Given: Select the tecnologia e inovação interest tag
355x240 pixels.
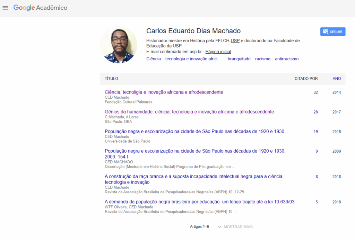Looking at the screenshot, I should [x=193, y=59].
